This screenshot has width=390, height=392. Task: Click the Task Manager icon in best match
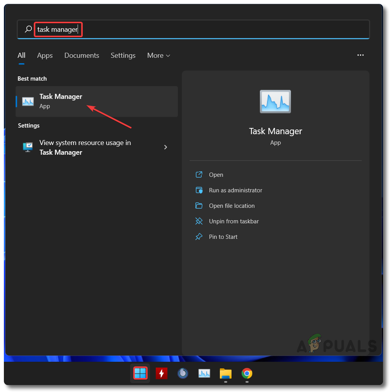tap(28, 101)
